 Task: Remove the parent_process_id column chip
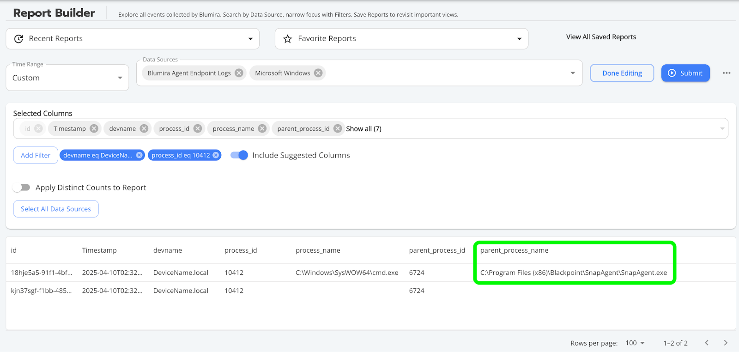point(338,128)
